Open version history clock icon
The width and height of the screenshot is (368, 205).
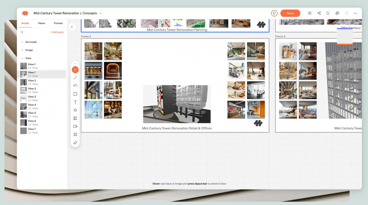[x=328, y=13]
